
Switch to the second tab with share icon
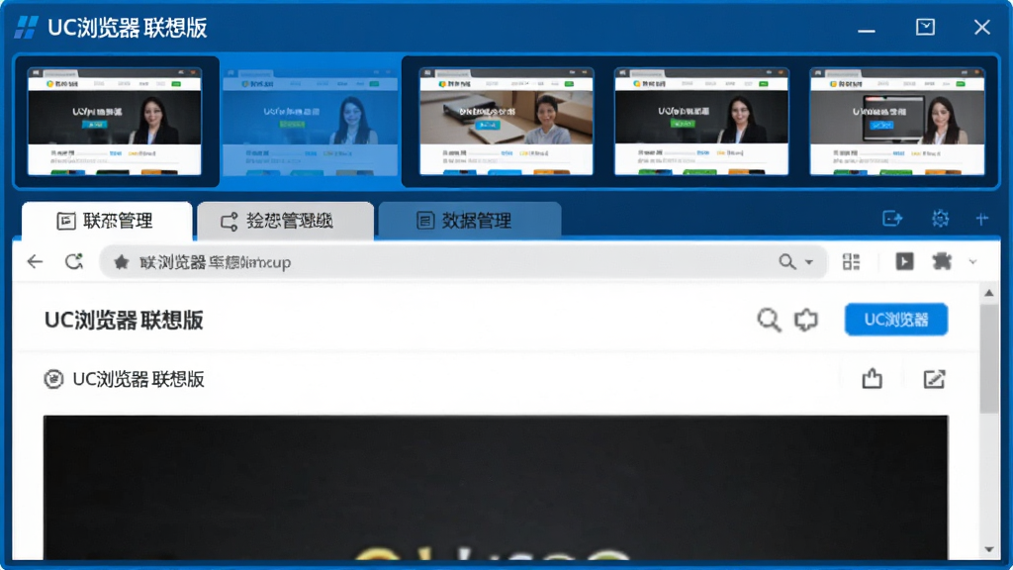tap(286, 221)
